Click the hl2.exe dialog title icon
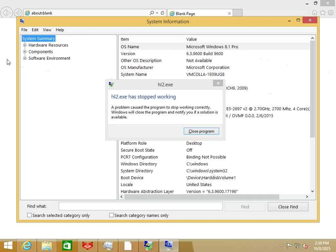Image resolution: width=336 pixels, height=252 pixels. tap(111, 84)
